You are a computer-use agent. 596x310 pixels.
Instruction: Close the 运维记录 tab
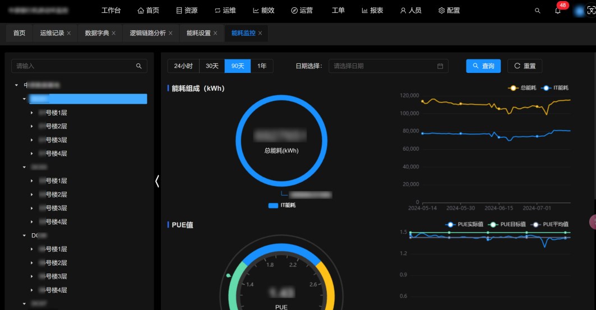[69, 33]
